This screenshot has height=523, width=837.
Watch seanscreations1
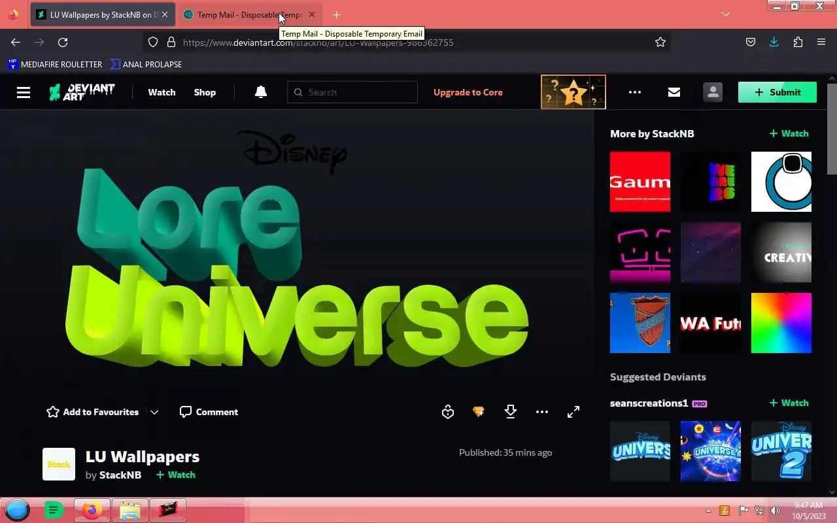coord(789,403)
